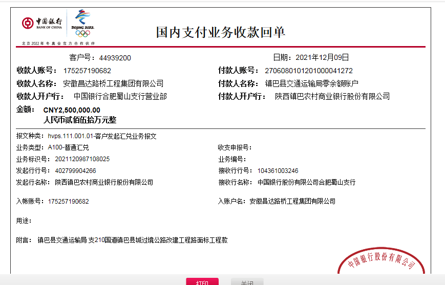Select customer number 44939200
This screenshot has height=285, width=445.
pos(115,58)
